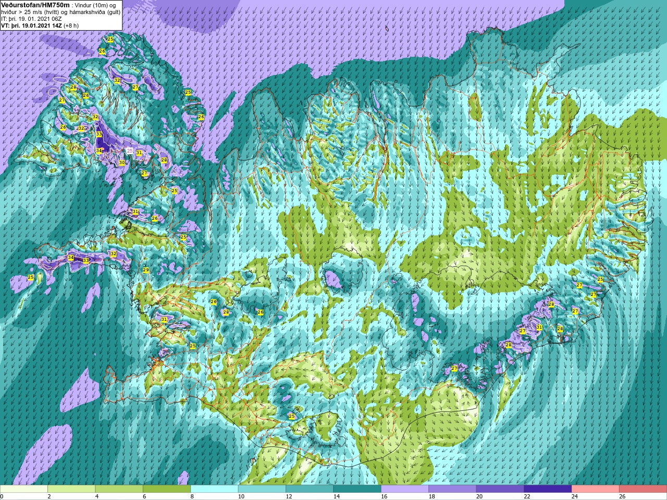
Task: Click the legend scale value 16
Action: [384, 496]
